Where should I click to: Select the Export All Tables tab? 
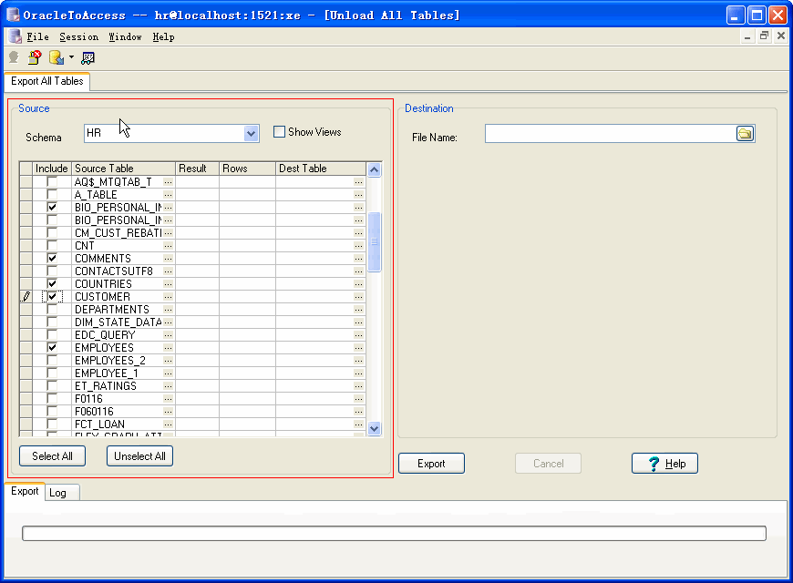click(47, 81)
